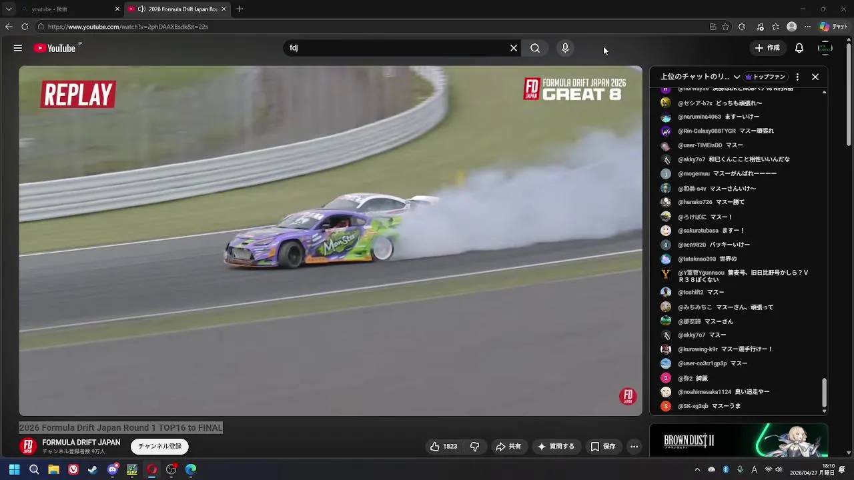Go back with browser back arrow
This screenshot has width=854, height=480.
pos(9,27)
